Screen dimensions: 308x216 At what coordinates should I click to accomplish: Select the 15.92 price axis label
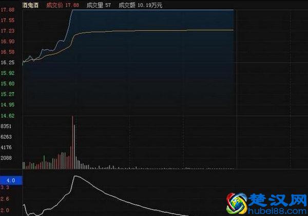(8, 73)
